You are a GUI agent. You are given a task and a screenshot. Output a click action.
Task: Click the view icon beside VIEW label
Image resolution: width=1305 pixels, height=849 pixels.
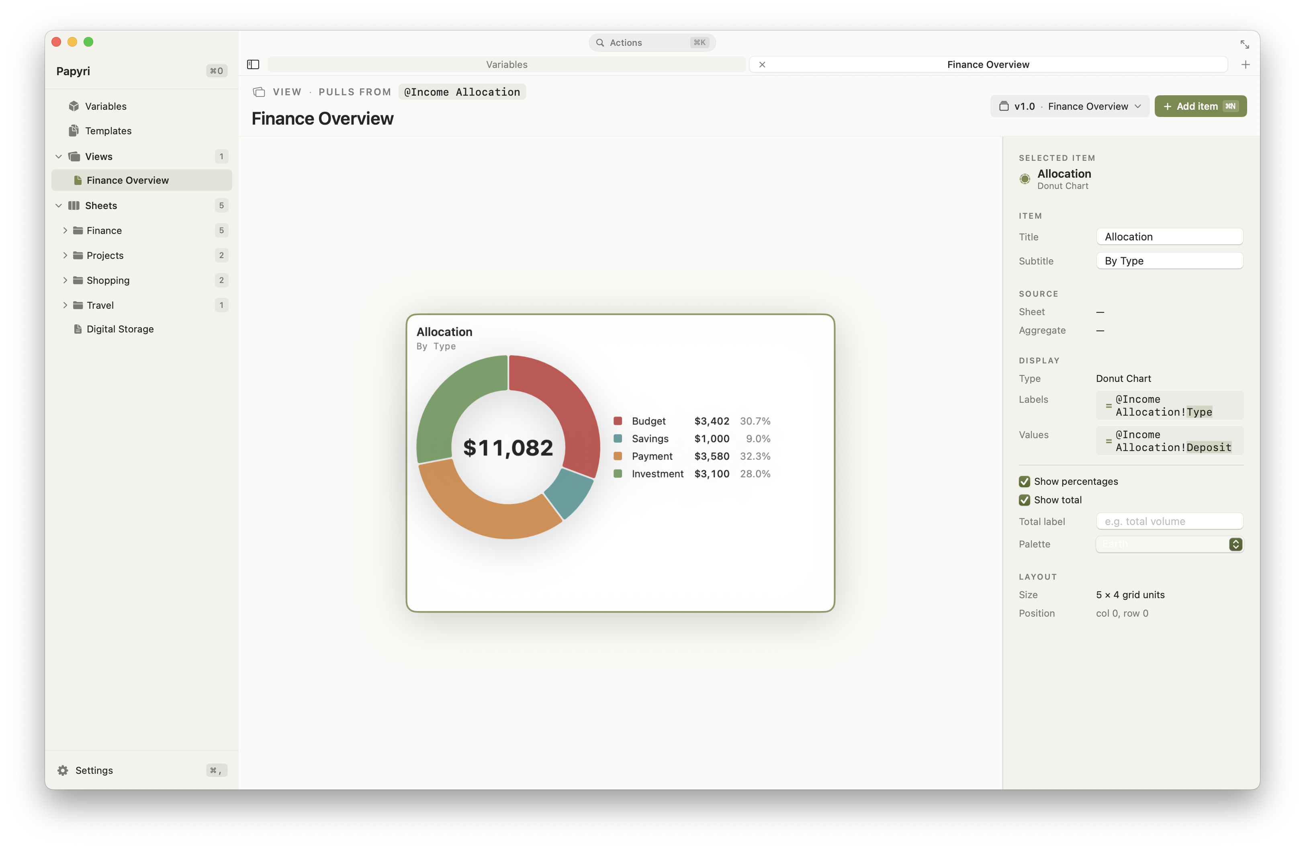coord(259,92)
